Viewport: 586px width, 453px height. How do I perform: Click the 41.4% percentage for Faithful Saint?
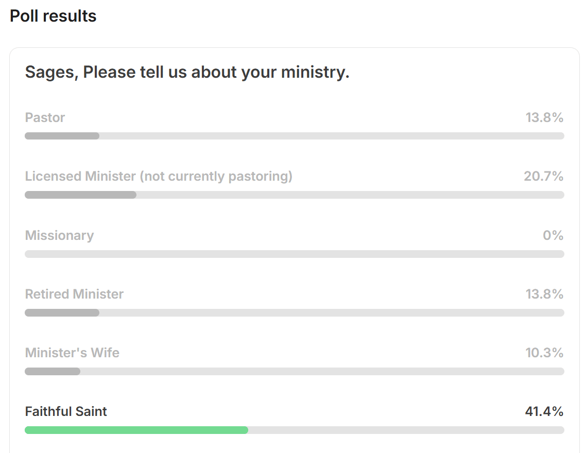pyautogui.click(x=544, y=411)
